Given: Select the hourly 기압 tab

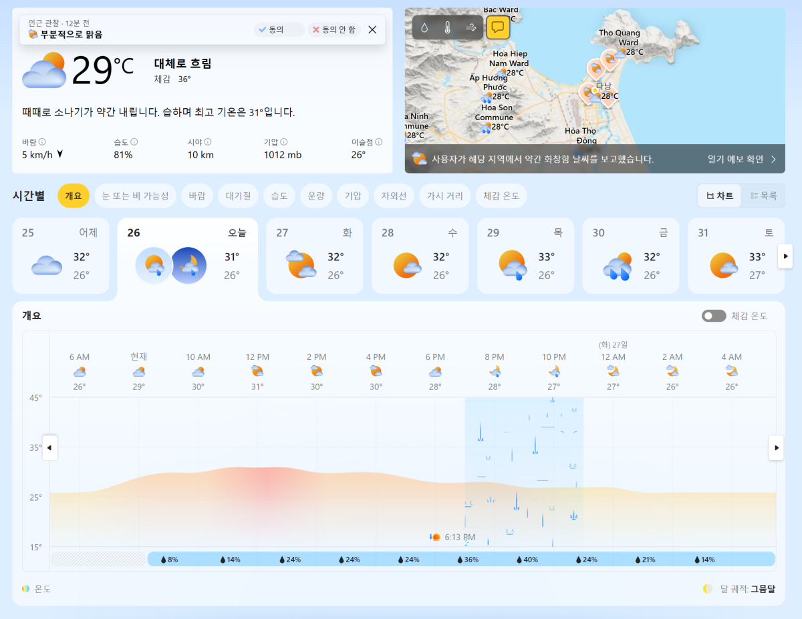Looking at the screenshot, I should pos(353,196).
